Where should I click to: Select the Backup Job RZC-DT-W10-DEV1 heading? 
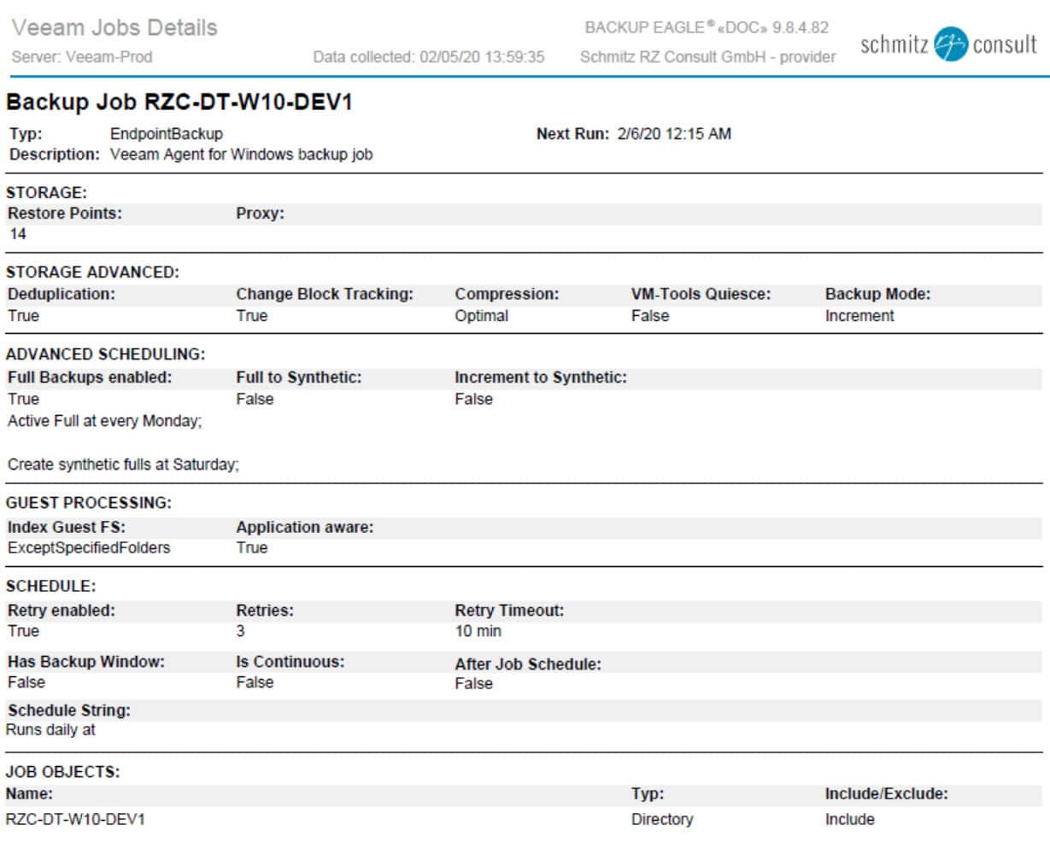click(x=179, y=102)
